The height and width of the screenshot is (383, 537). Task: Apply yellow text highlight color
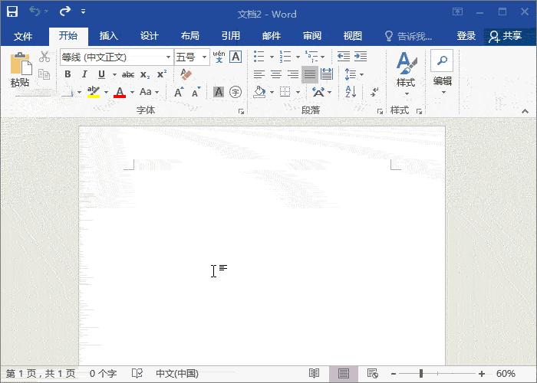pyautogui.click(x=93, y=92)
